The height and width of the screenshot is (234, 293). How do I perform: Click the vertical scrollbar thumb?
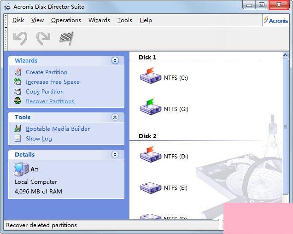(x=285, y=127)
